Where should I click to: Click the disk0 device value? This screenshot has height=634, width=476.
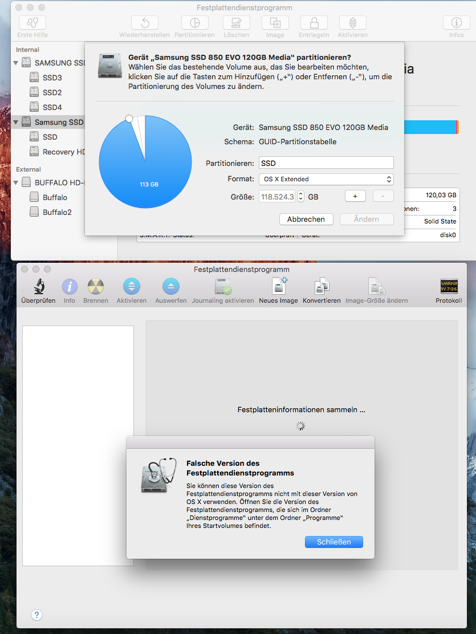click(447, 235)
